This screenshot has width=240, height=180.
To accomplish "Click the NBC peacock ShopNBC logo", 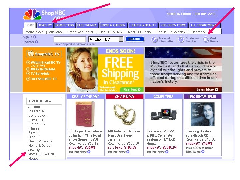I will [x=44, y=15].
